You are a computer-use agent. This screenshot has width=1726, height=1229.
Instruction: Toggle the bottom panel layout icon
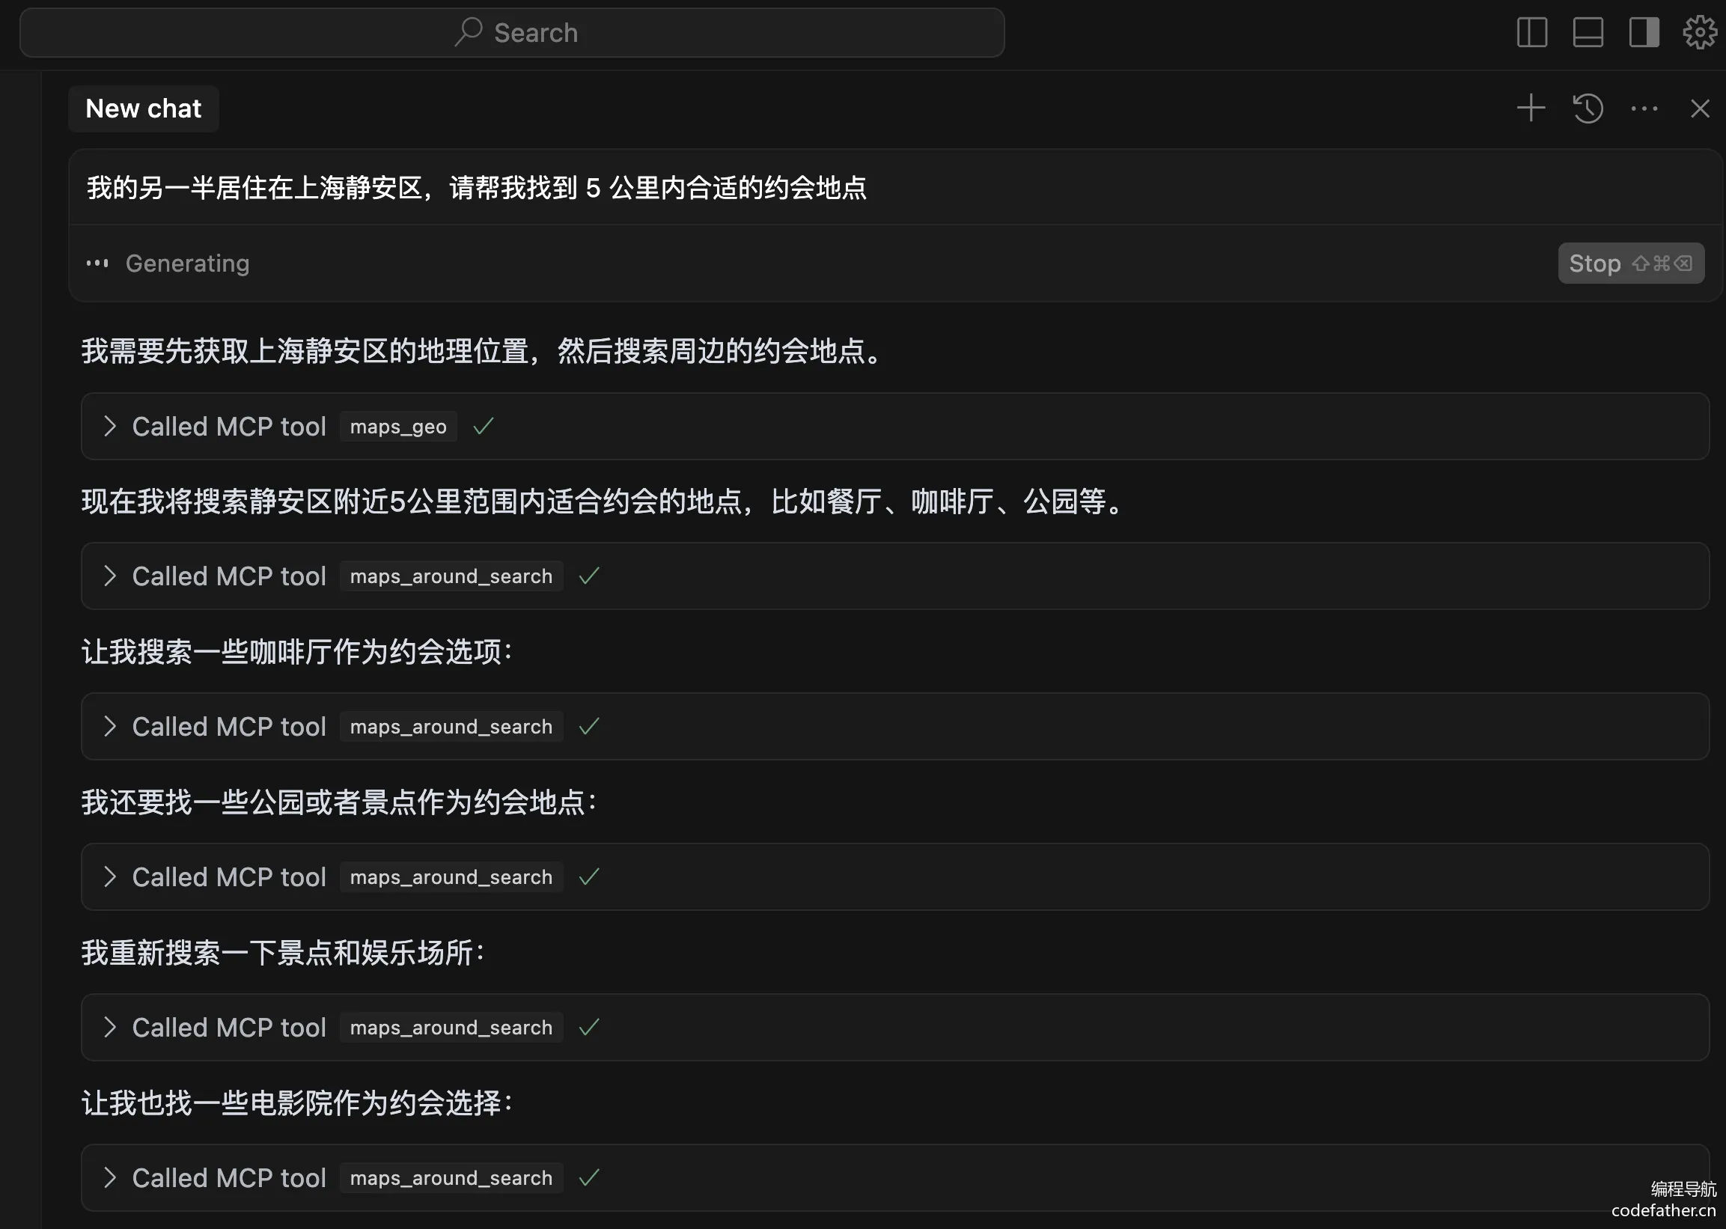point(1588,32)
